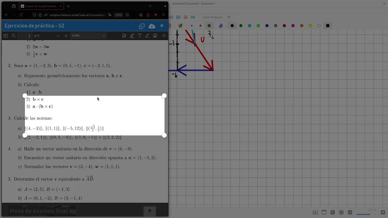
Task: Select the fine pen thickness dot
Action: pyautogui.click(x=192, y=26)
